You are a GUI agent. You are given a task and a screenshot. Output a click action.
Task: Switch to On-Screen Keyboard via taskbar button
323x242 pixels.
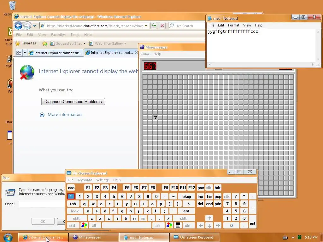(194, 237)
